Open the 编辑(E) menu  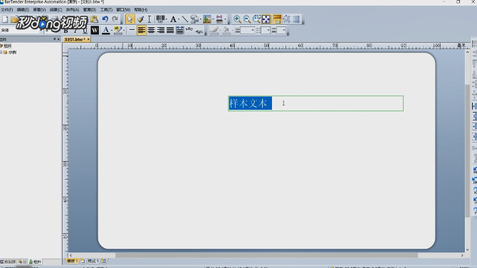click(23, 10)
